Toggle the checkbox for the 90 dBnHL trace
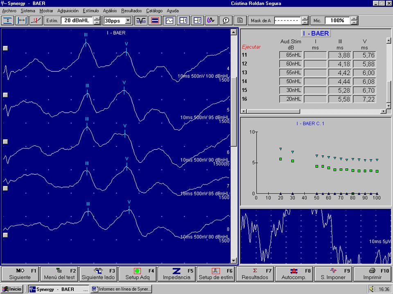Screen dimensions: 393x294 pyautogui.click(x=5, y=142)
